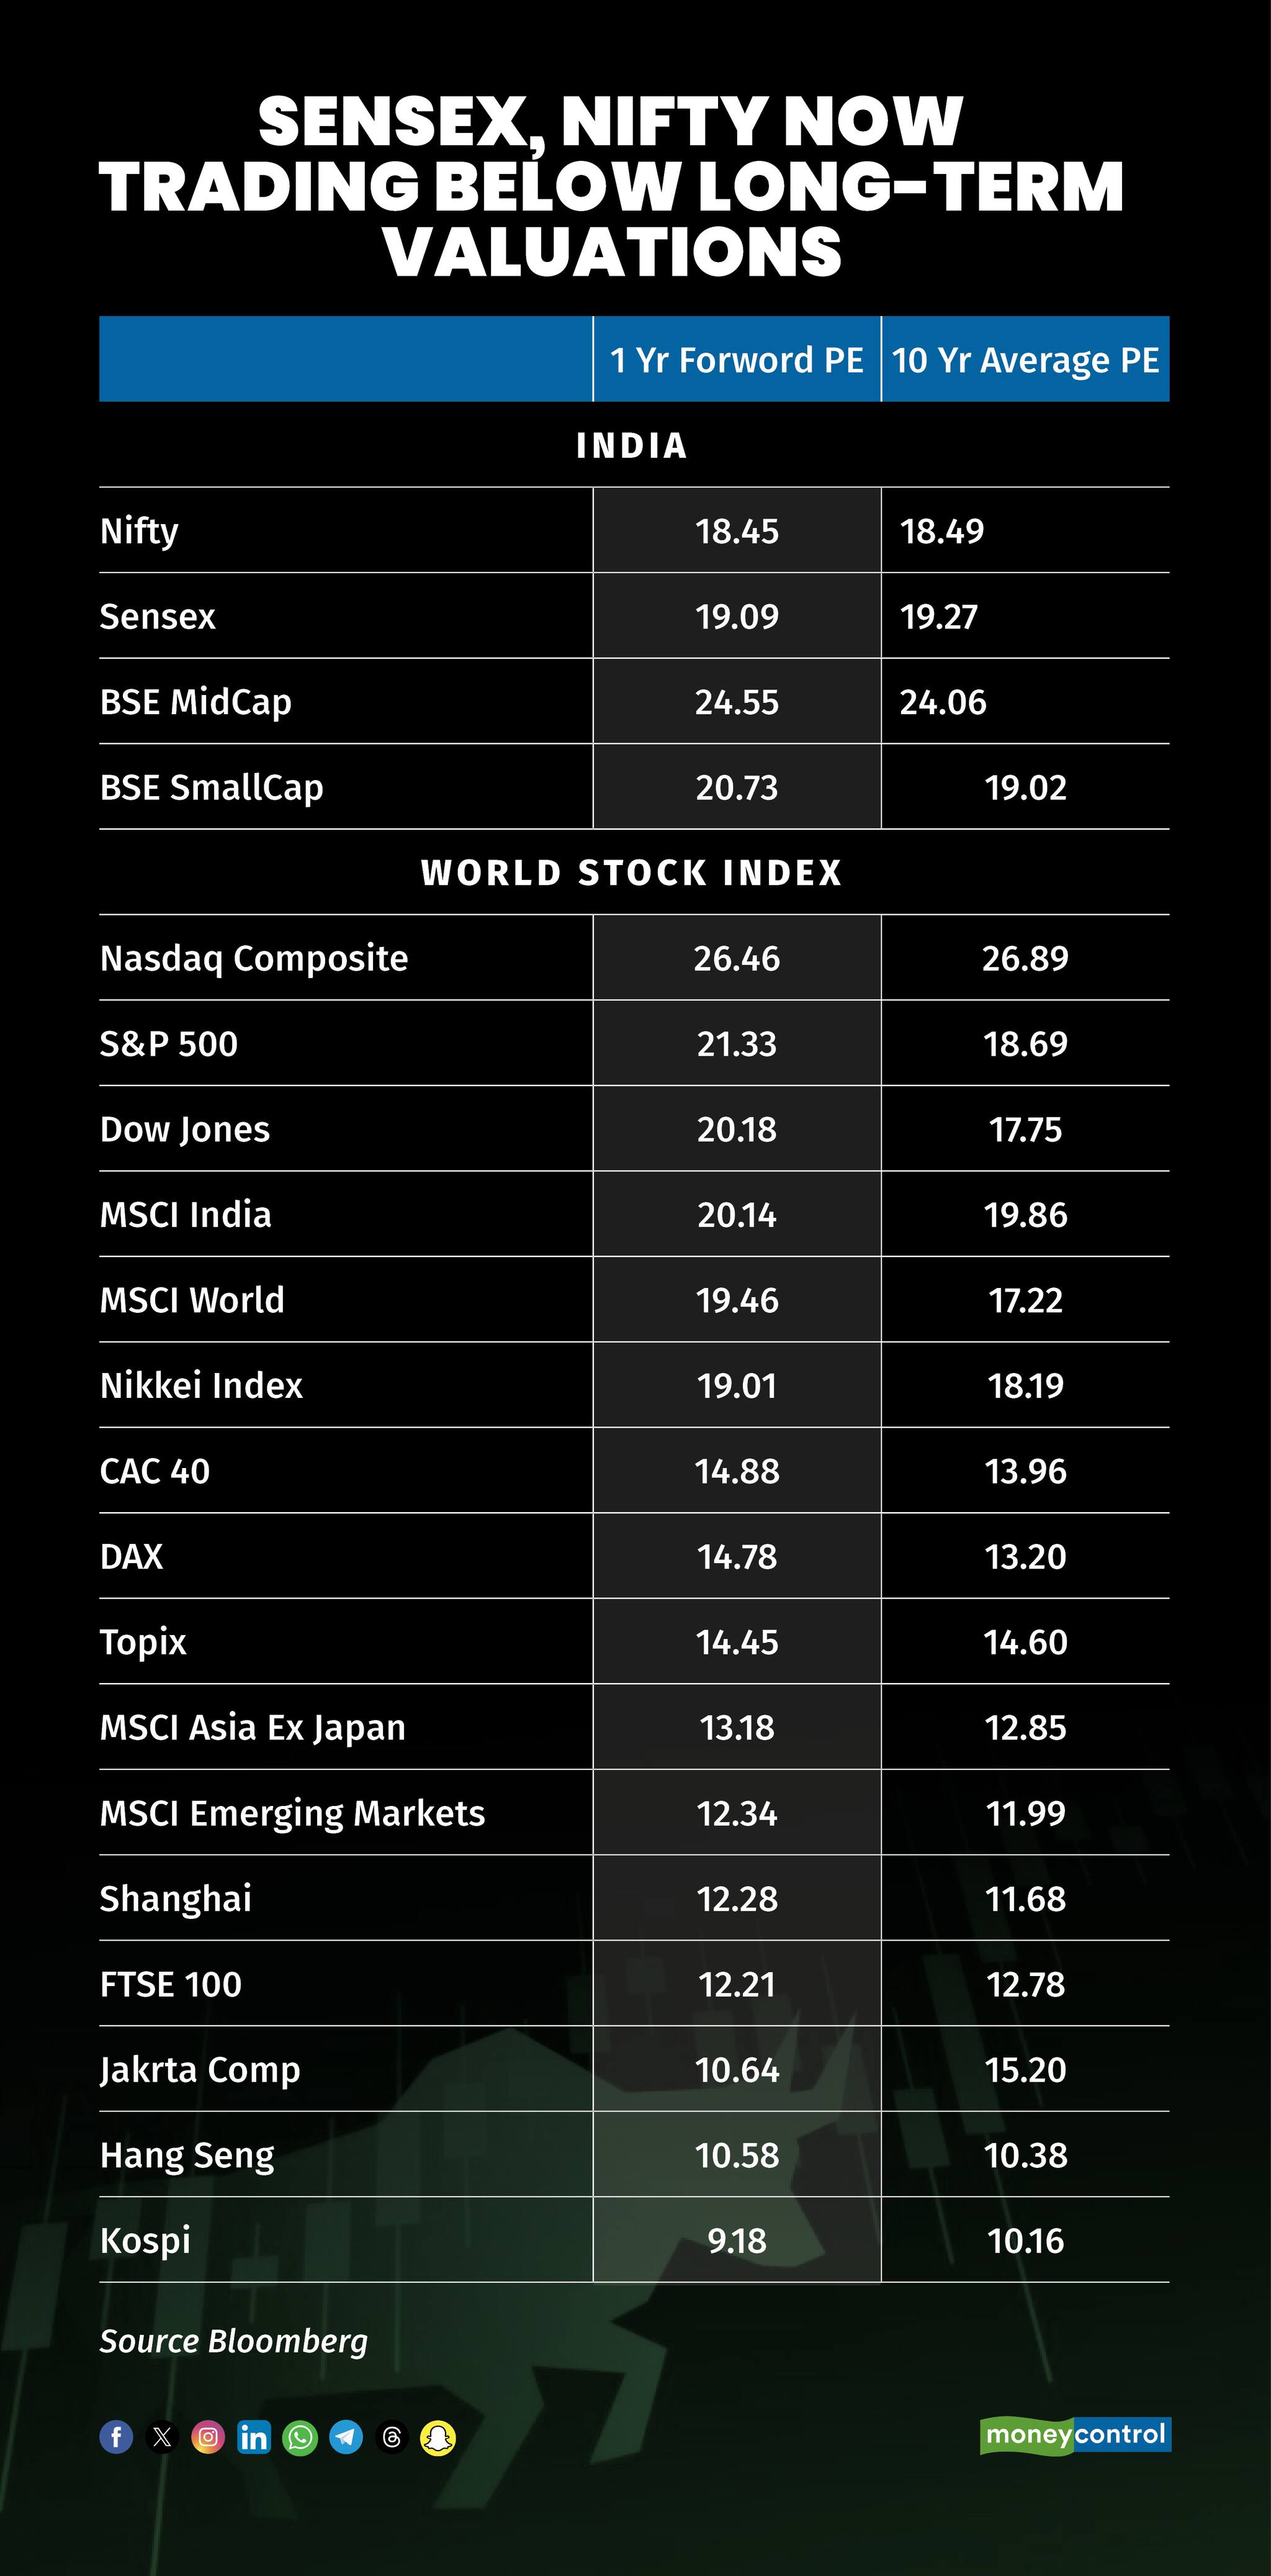The image size is (1271, 2576).
Task: Click the Source Bloomberg text
Action: pyautogui.click(x=234, y=2341)
